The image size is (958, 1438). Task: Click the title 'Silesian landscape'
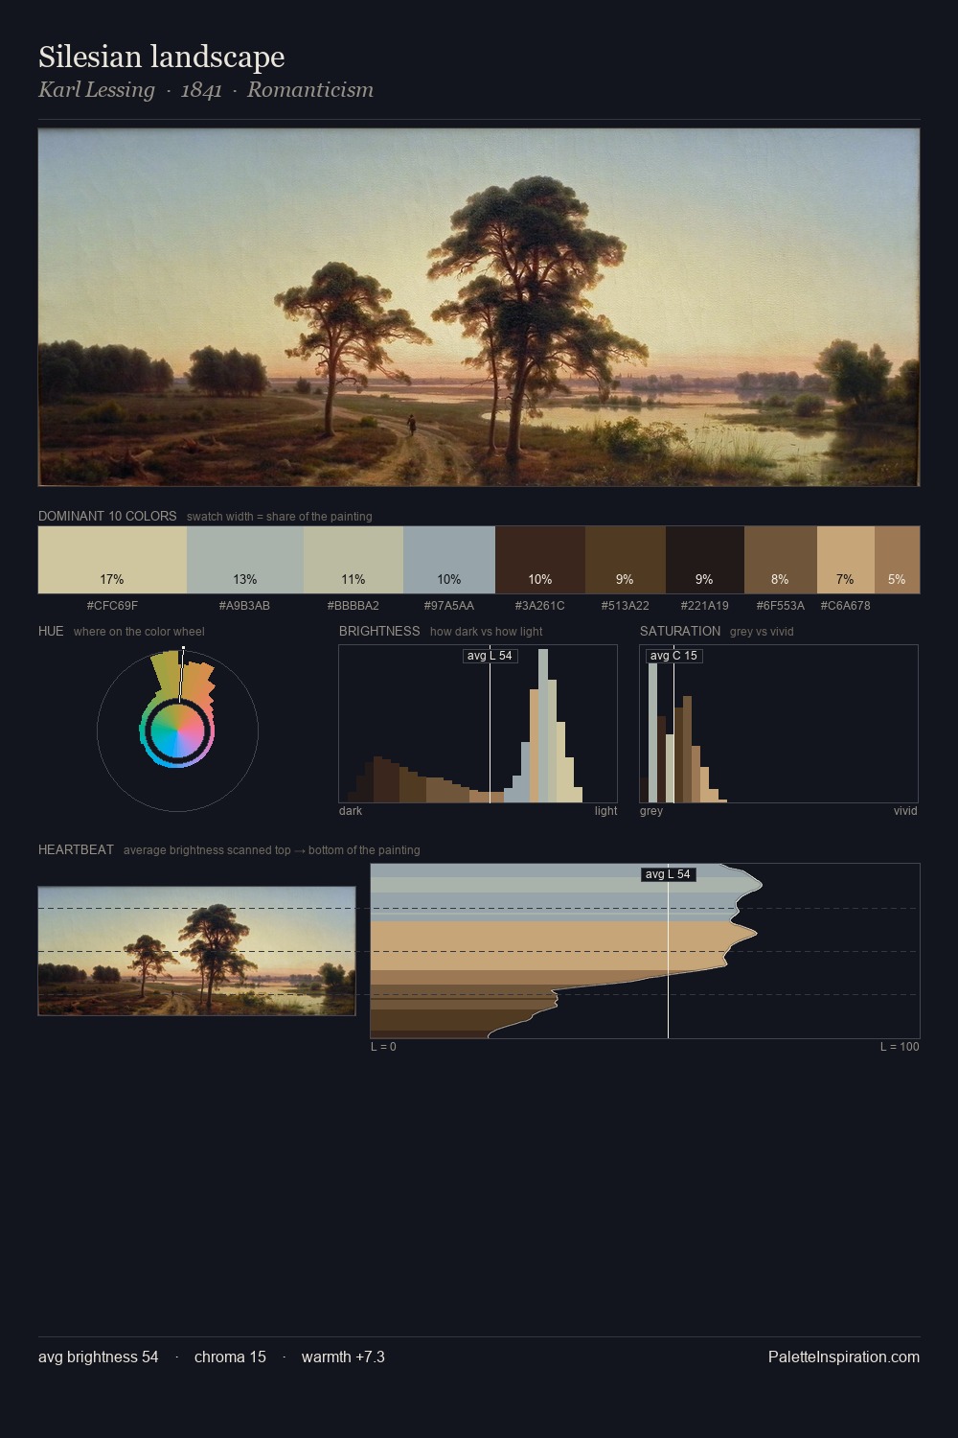click(161, 57)
